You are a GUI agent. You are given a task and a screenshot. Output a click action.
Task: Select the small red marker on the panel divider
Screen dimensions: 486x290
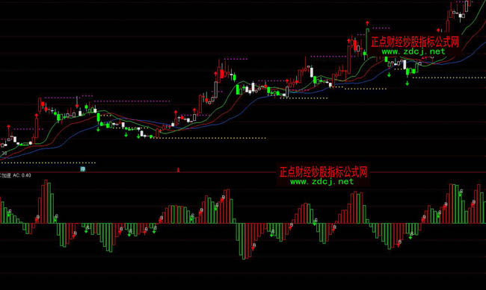tap(178, 170)
